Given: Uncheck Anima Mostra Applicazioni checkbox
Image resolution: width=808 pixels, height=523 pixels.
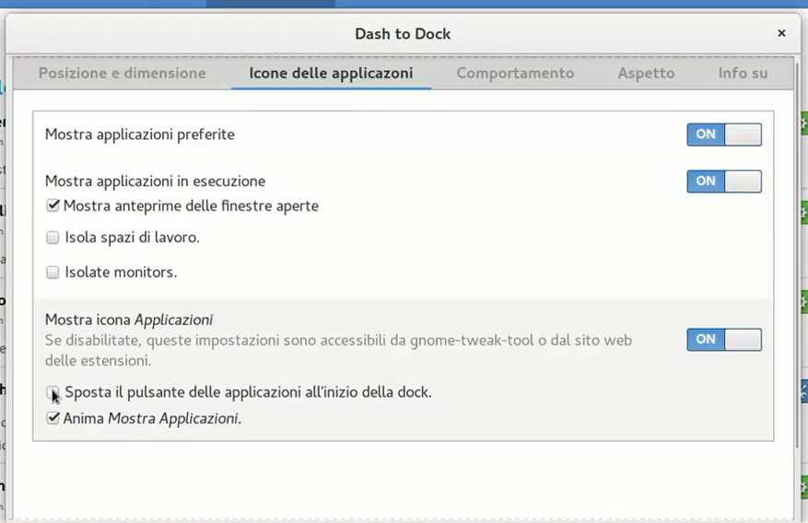Looking at the screenshot, I should click(x=53, y=418).
